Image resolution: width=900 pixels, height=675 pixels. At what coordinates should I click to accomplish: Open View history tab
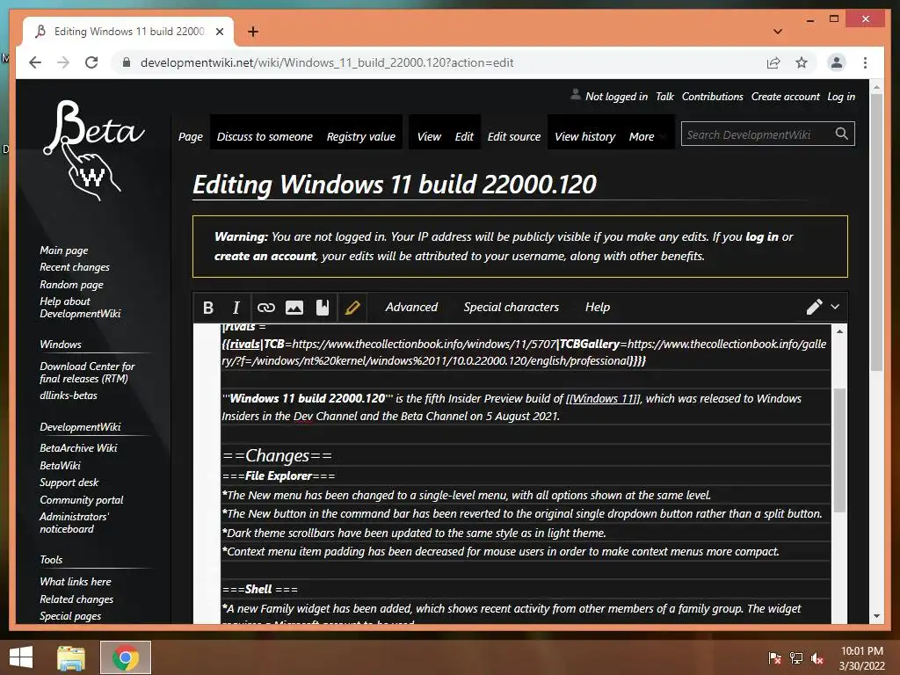(x=584, y=136)
